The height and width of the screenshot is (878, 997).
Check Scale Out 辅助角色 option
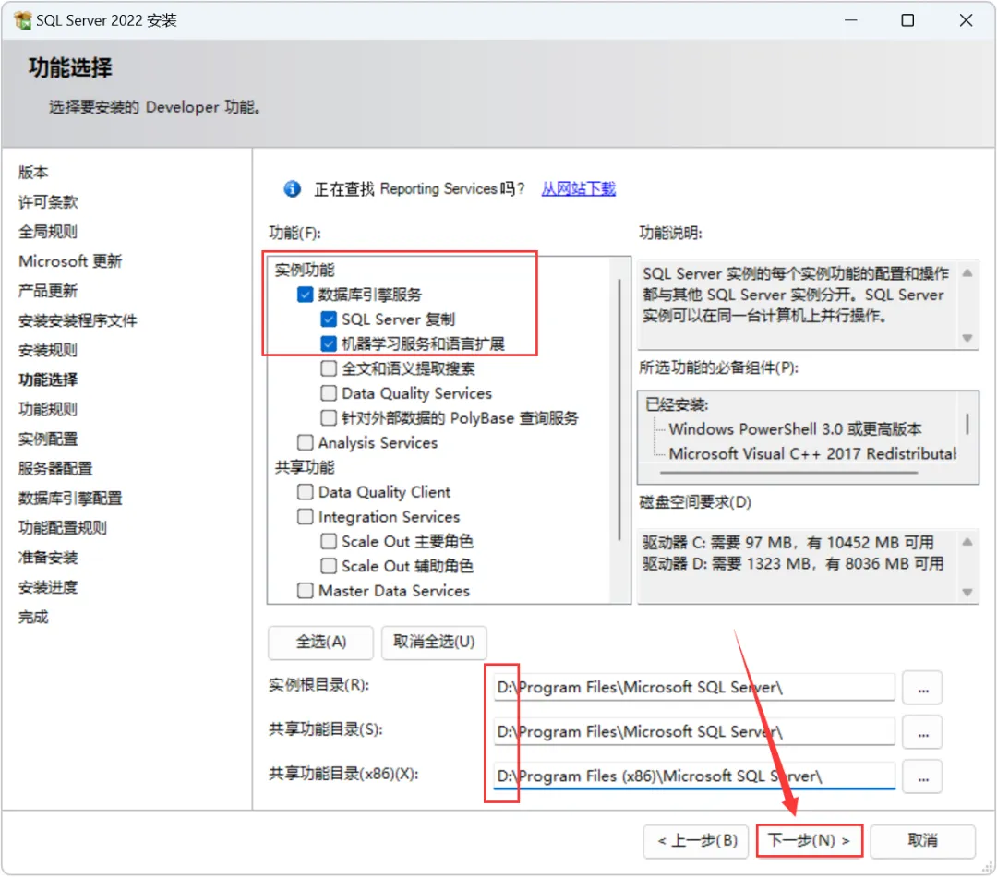[329, 567]
